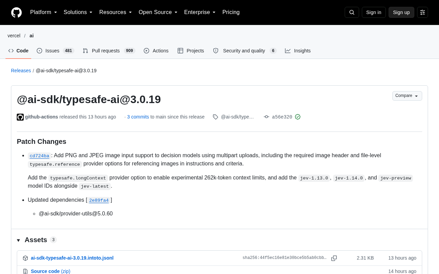This screenshot has width=439, height=274.
Task: Go to the Pricing page
Action: pos(231,12)
